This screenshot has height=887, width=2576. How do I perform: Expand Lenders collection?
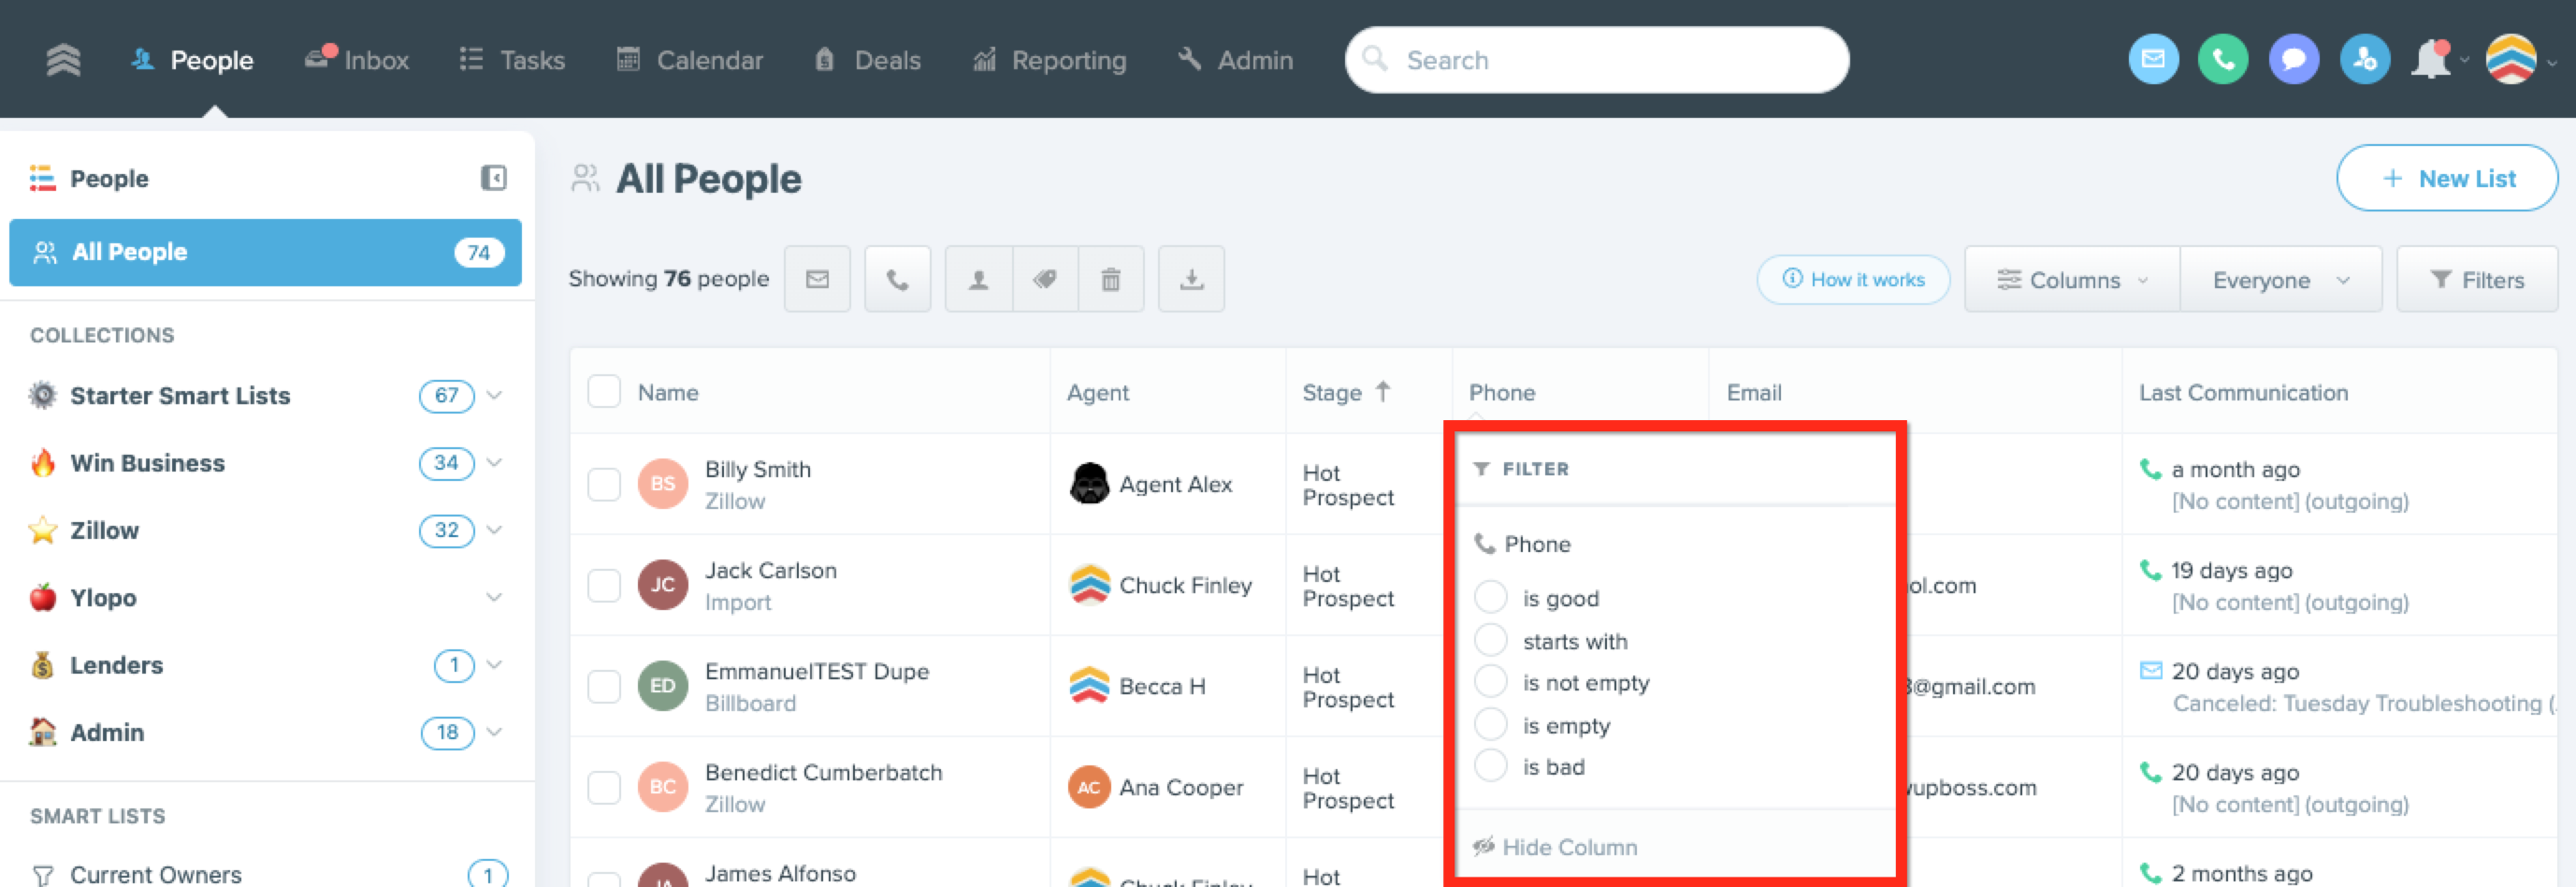[x=494, y=665]
